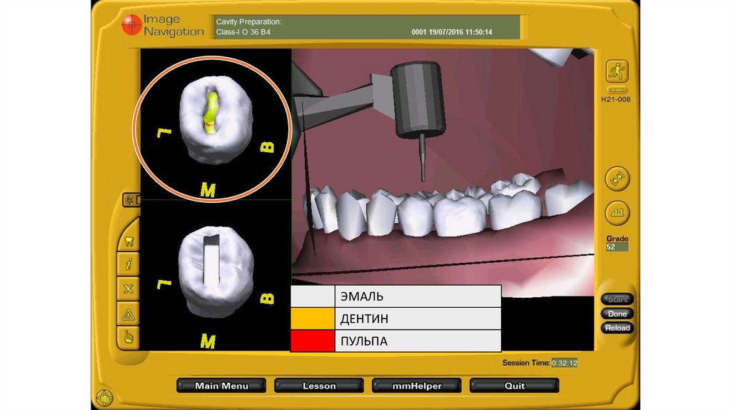Toggle the small bar under running figure
The width and height of the screenshot is (731, 410).
(617, 89)
